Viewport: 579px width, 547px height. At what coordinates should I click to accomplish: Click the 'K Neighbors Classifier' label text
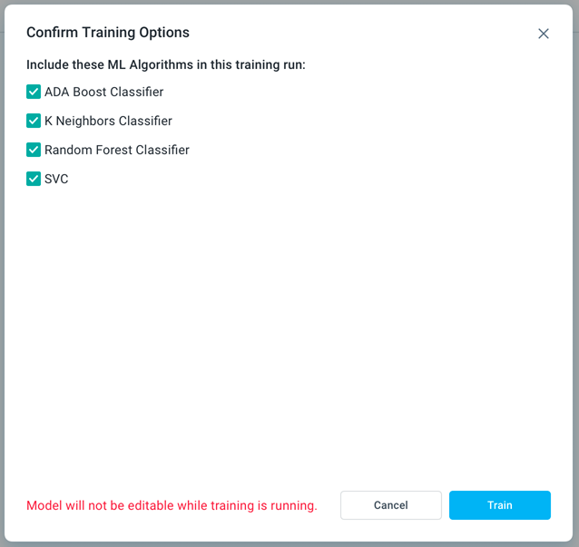[108, 121]
